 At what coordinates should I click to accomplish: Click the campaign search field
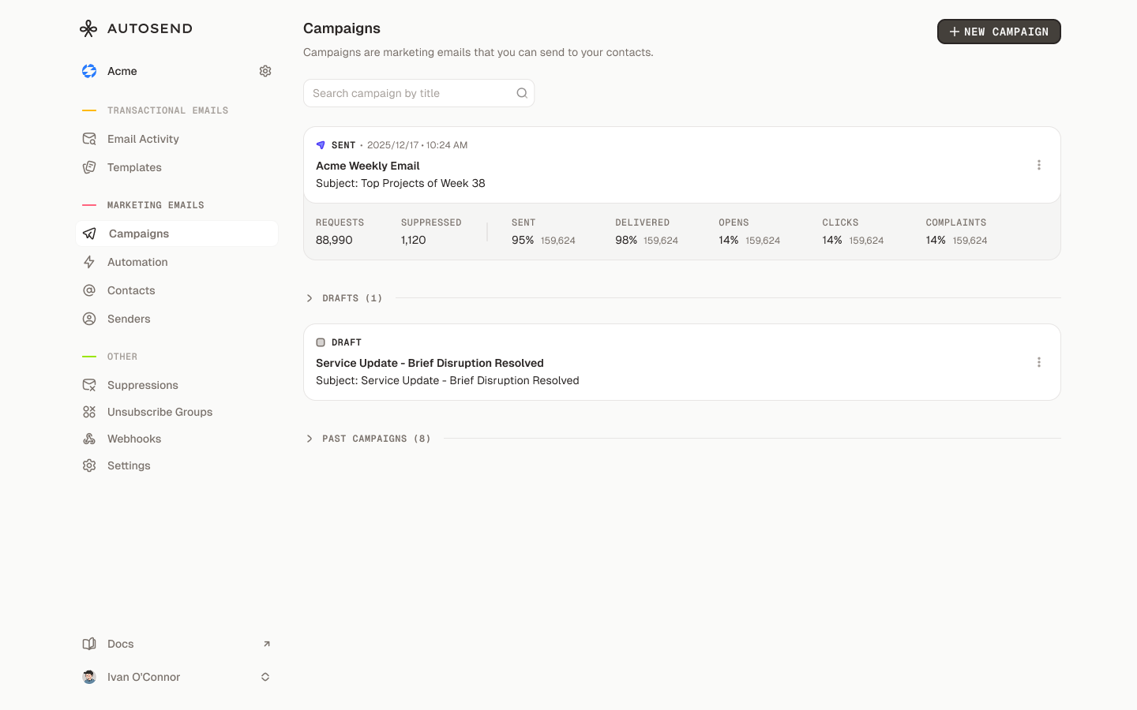click(411, 92)
